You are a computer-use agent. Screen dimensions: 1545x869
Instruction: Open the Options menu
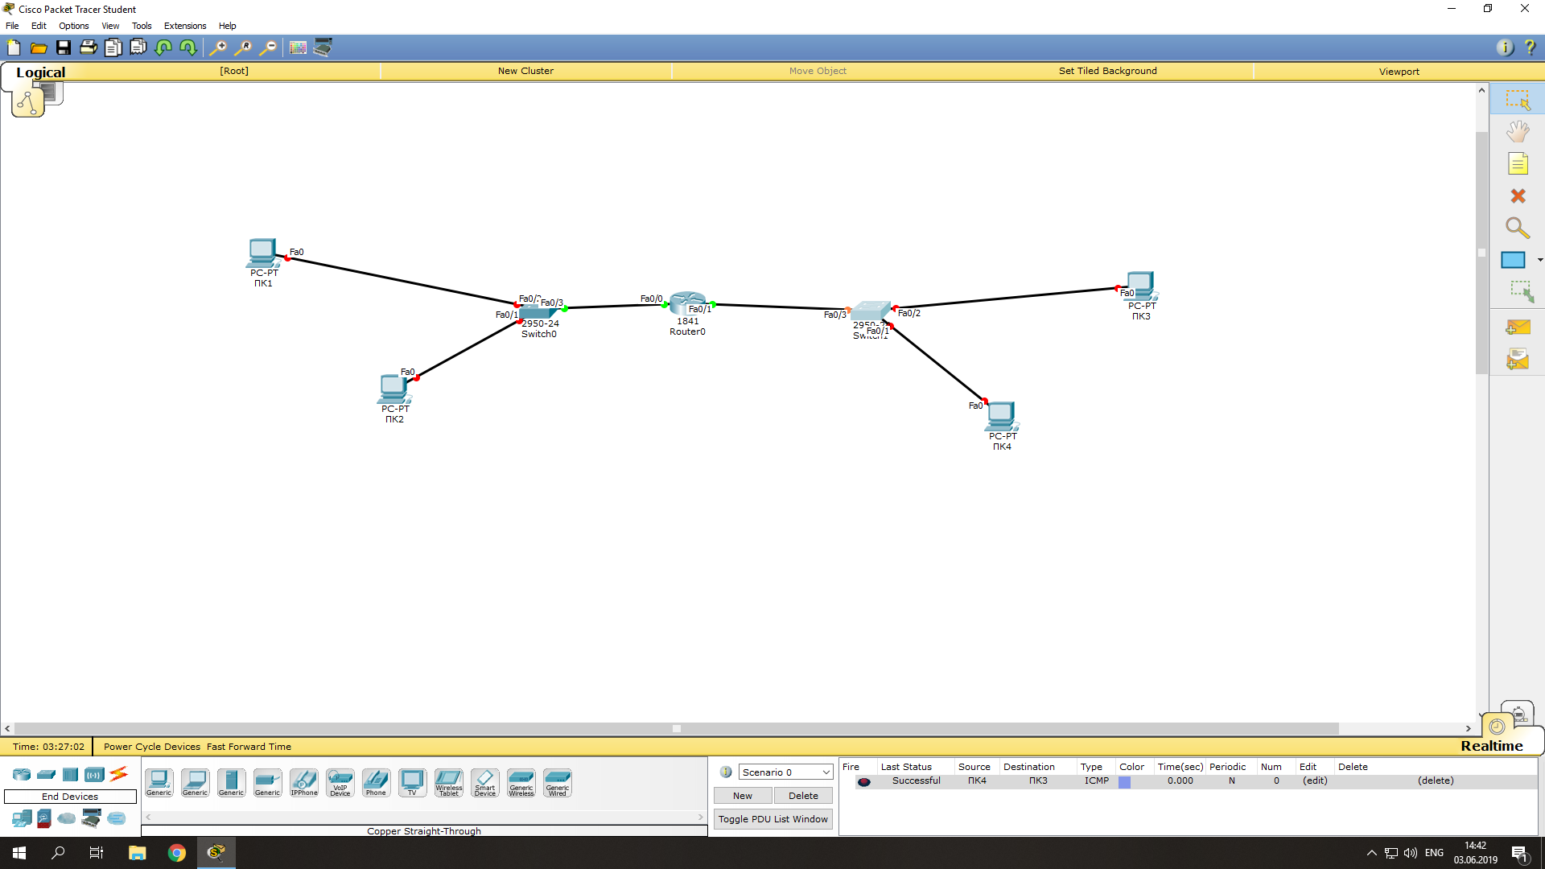tap(73, 26)
